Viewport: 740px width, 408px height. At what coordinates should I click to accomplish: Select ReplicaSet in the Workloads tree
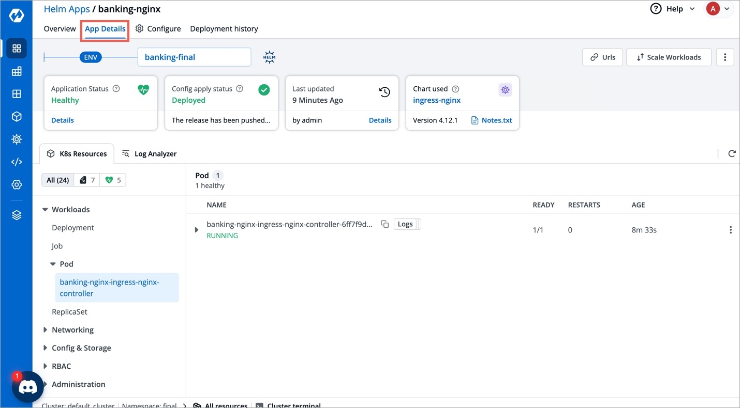pos(69,312)
